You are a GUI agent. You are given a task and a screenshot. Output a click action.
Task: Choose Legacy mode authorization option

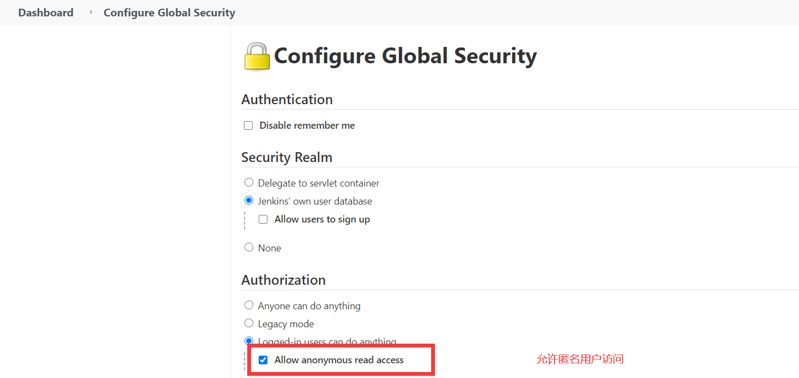[249, 323]
